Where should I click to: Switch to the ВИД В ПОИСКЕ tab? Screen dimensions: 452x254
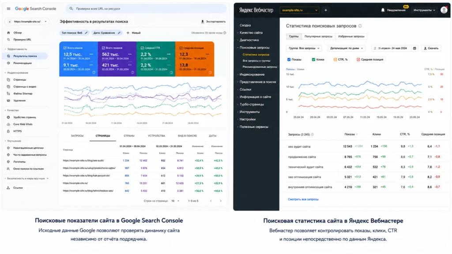pos(187,136)
